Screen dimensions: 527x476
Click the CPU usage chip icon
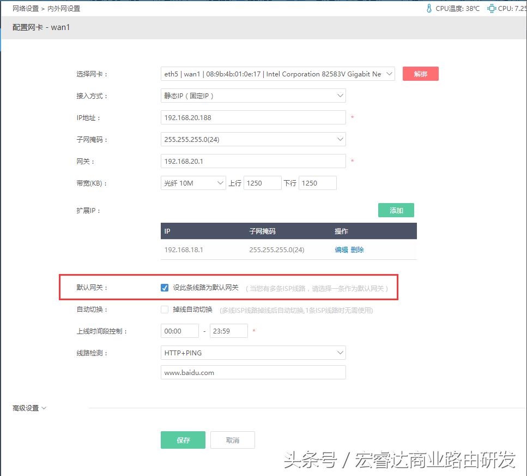click(492, 8)
